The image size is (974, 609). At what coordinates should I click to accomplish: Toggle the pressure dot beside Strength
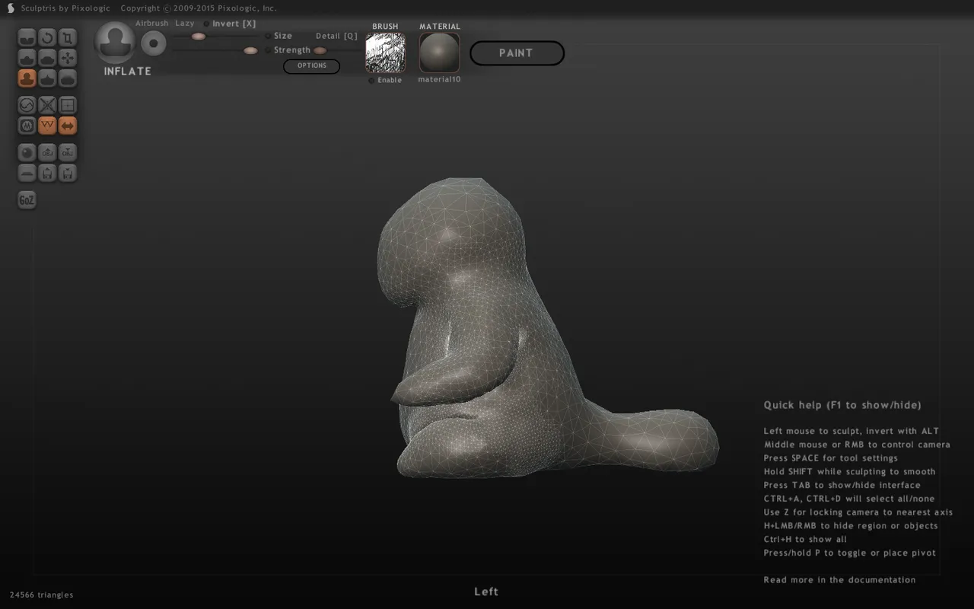point(267,50)
